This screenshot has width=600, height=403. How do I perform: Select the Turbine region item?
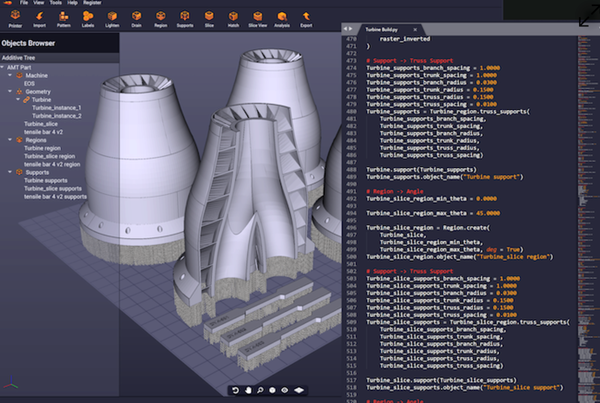point(42,148)
